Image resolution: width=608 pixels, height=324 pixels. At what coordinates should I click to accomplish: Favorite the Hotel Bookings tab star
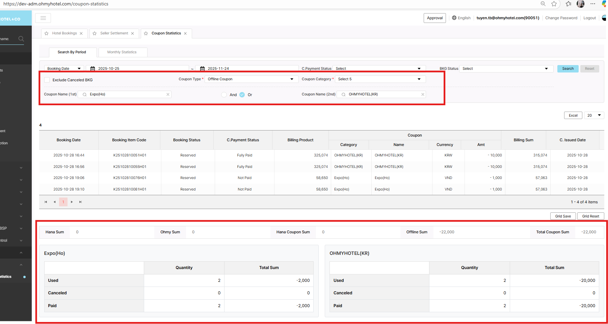(x=47, y=33)
